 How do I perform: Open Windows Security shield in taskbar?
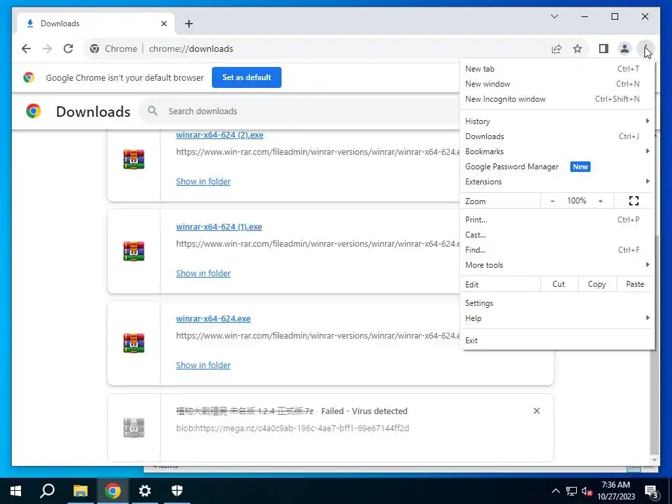click(x=177, y=491)
